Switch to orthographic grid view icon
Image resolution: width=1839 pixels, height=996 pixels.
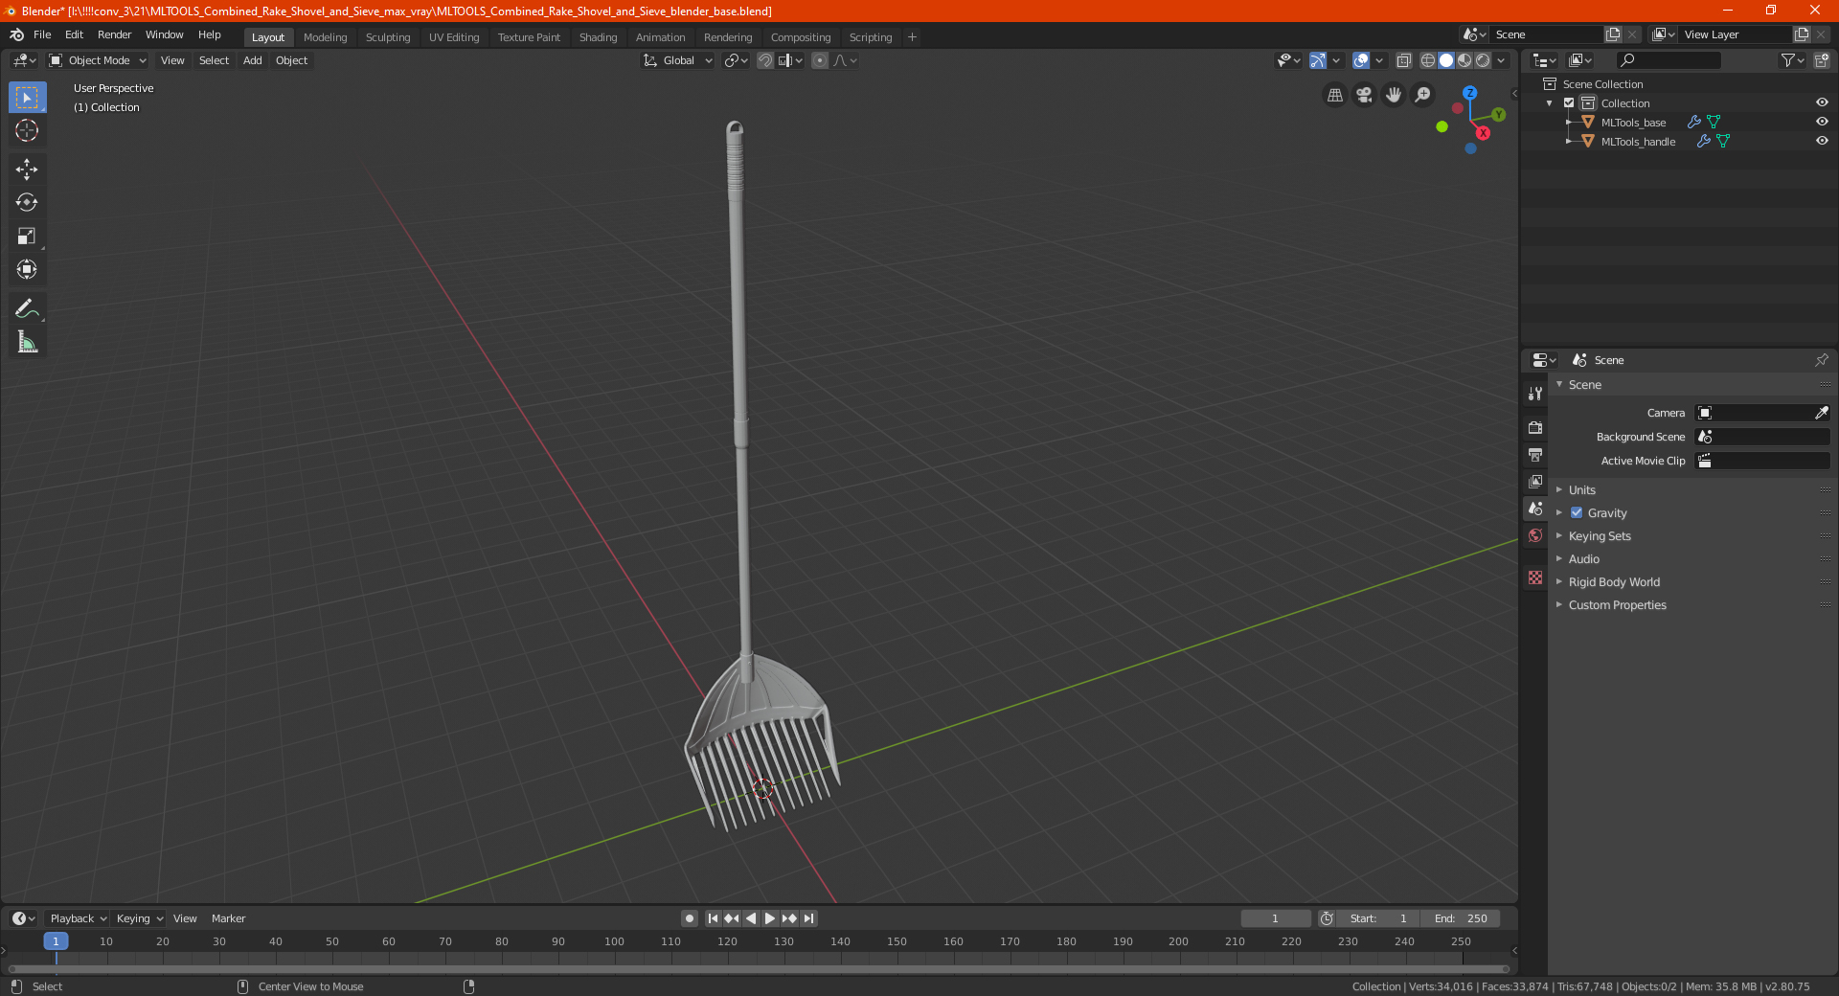(1334, 95)
